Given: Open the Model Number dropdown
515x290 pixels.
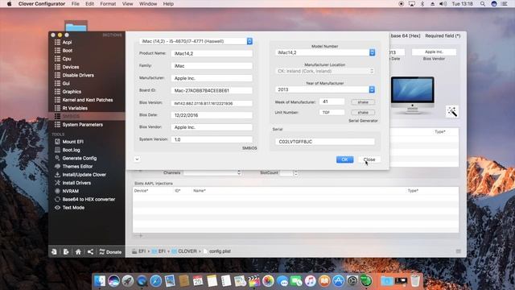Looking at the screenshot, I should tap(325, 52).
